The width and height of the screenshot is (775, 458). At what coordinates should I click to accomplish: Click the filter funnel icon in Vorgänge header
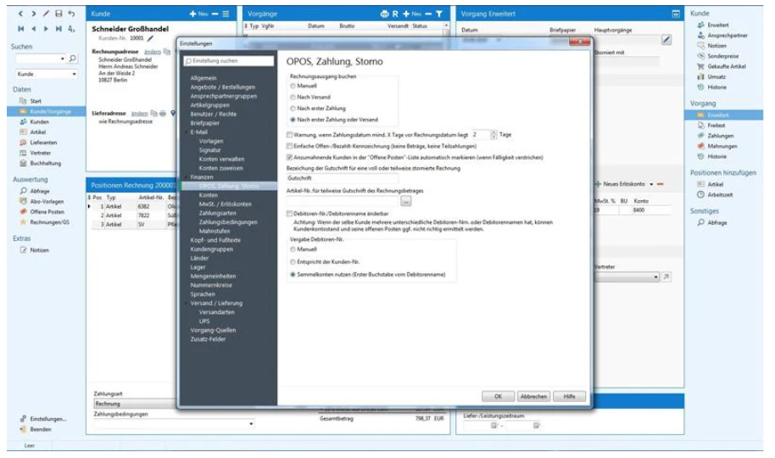[439, 14]
